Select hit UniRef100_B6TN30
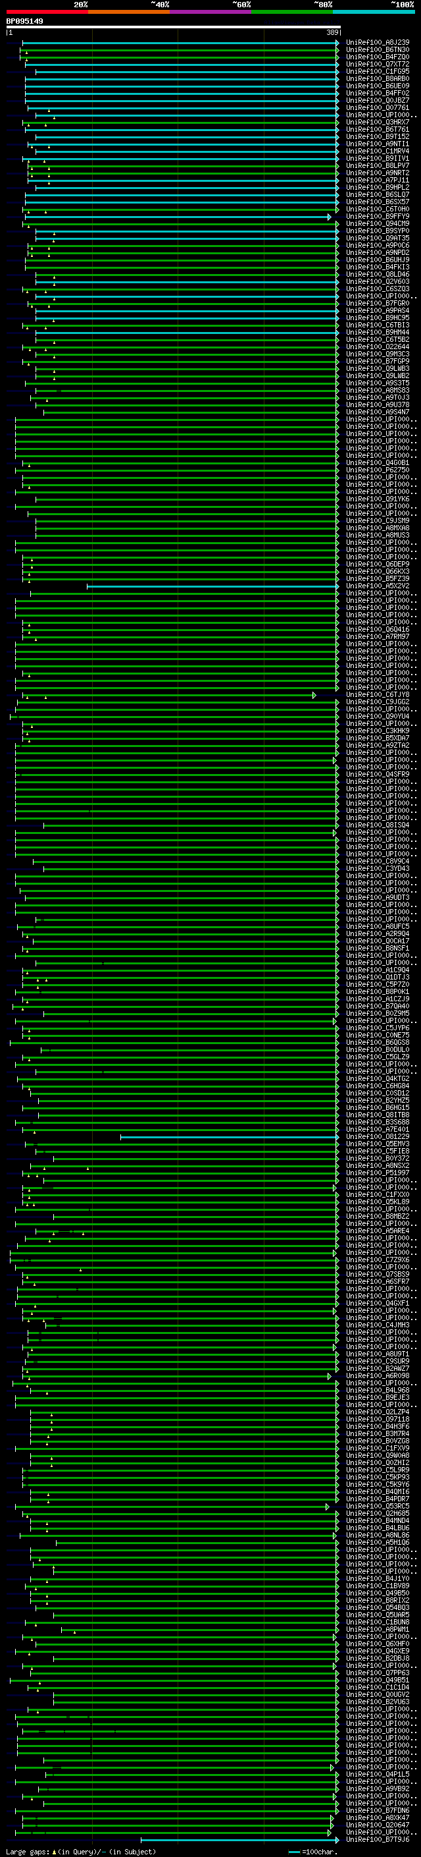This screenshot has width=421, height=1857. coord(378,50)
